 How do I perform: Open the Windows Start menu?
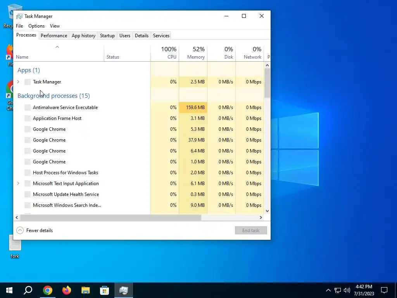[x=9, y=290]
